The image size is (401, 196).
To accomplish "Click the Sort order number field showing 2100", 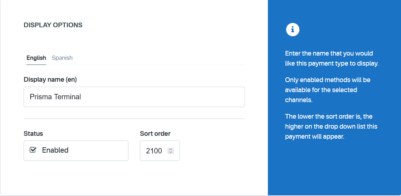I will [x=154, y=151].
